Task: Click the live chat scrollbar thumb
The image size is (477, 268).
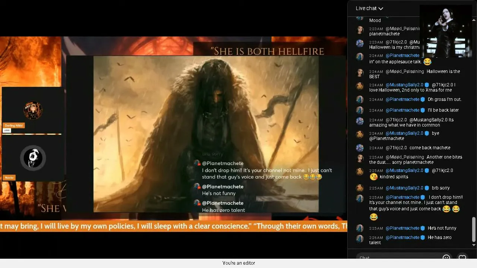Action: click(474, 230)
